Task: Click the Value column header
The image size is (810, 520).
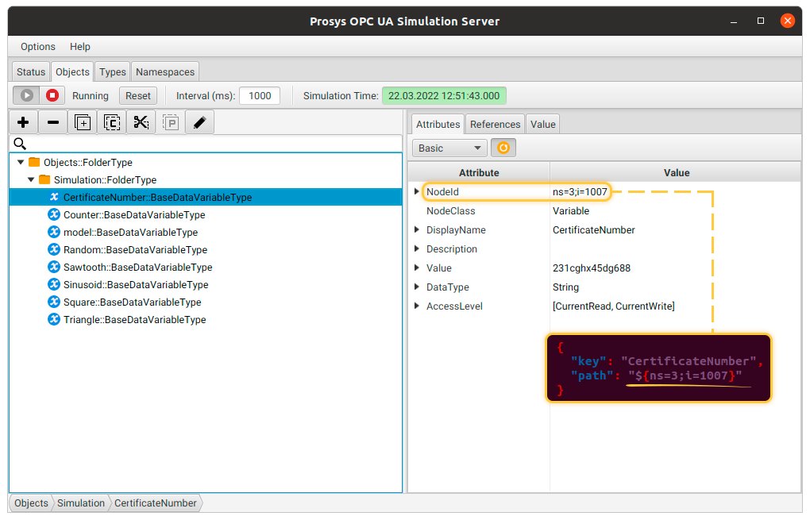Action: (x=677, y=172)
